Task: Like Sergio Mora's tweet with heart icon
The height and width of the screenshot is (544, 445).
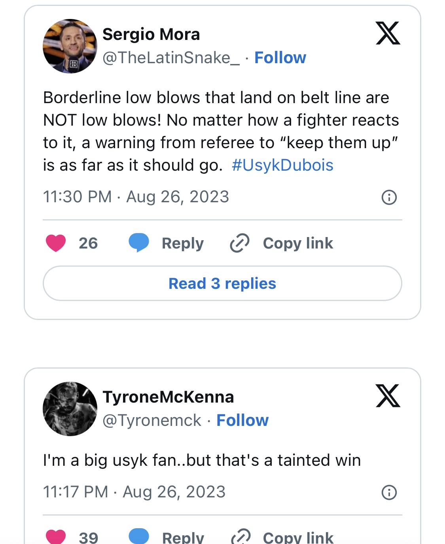Action: 56,243
